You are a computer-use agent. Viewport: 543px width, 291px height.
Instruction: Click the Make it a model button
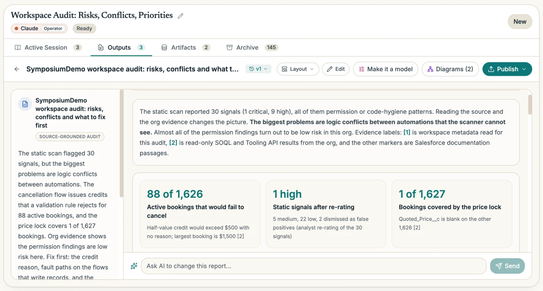pyautogui.click(x=386, y=69)
